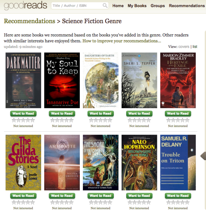The height and width of the screenshot is (212, 206).
Task: Focus the Title / Author / ISBN search field
Action: click(77, 6)
